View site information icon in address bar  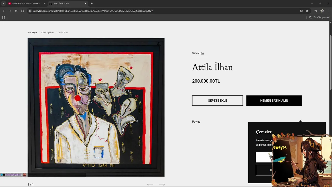tap(30, 11)
